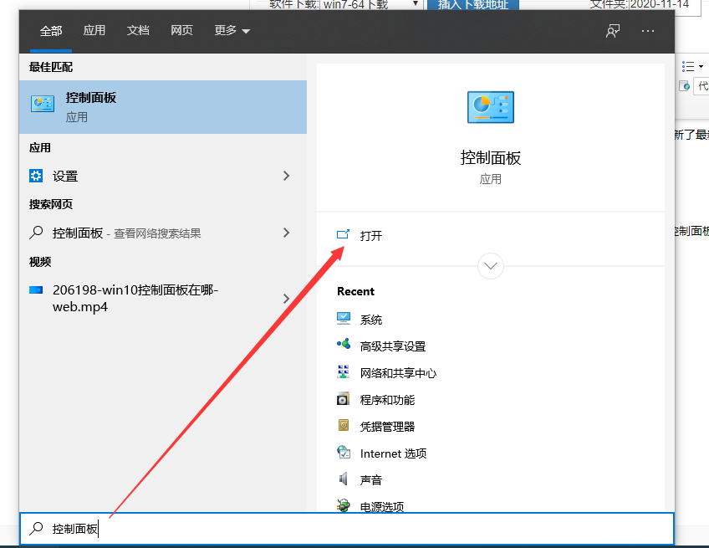Open Sound from the Recent list
This screenshot has height=548, width=709.
(370, 480)
